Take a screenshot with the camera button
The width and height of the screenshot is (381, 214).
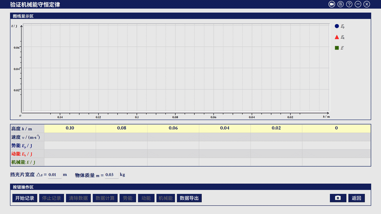point(338,198)
